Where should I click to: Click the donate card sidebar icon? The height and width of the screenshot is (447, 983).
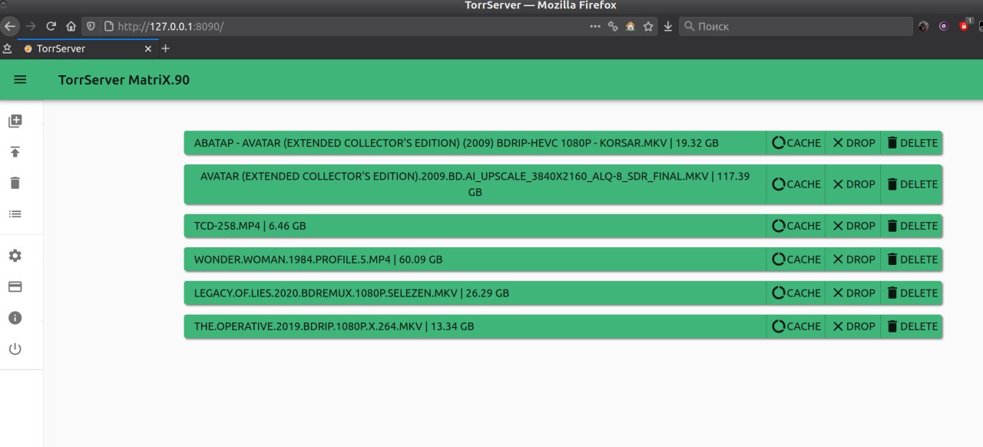click(x=15, y=286)
